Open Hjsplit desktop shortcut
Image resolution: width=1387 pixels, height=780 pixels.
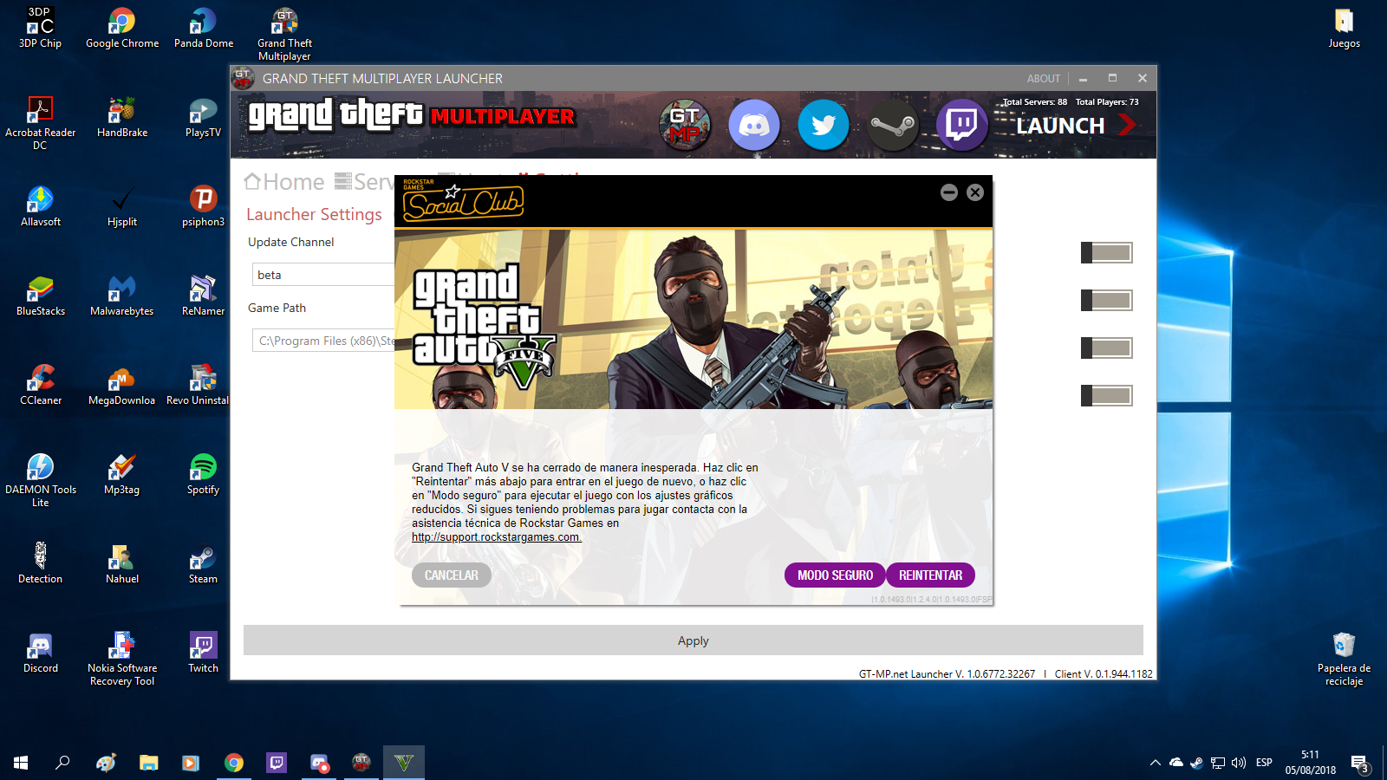[122, 206]
